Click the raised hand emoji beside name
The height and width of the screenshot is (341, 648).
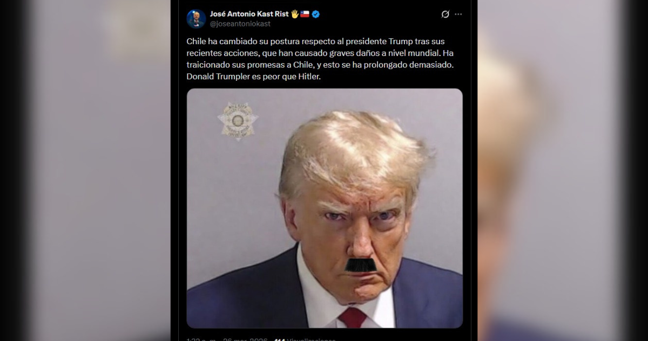(295, 14)
